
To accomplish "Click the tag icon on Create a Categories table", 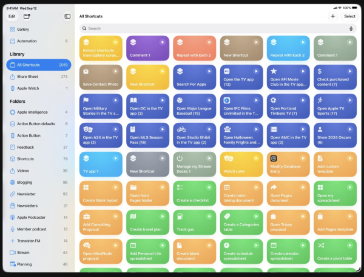I will coord(227,217).
